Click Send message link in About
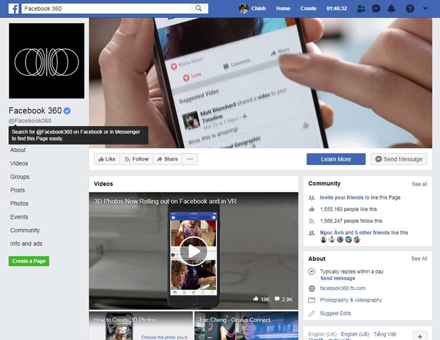The width and height of the screenshot is (440, 340). 338,278
